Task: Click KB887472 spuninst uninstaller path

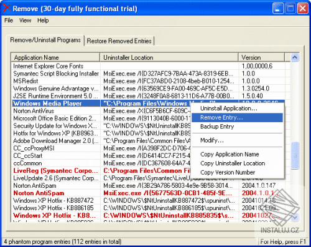Action: click(x=169, y=201)
